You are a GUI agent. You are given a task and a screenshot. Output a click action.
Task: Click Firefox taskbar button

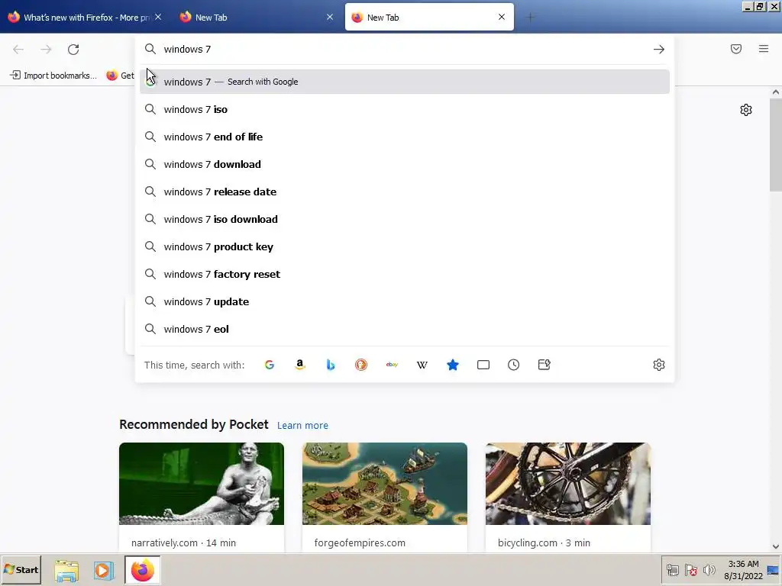143,570
